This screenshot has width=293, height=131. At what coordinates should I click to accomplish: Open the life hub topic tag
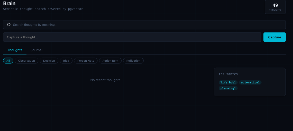coord(228,82)
